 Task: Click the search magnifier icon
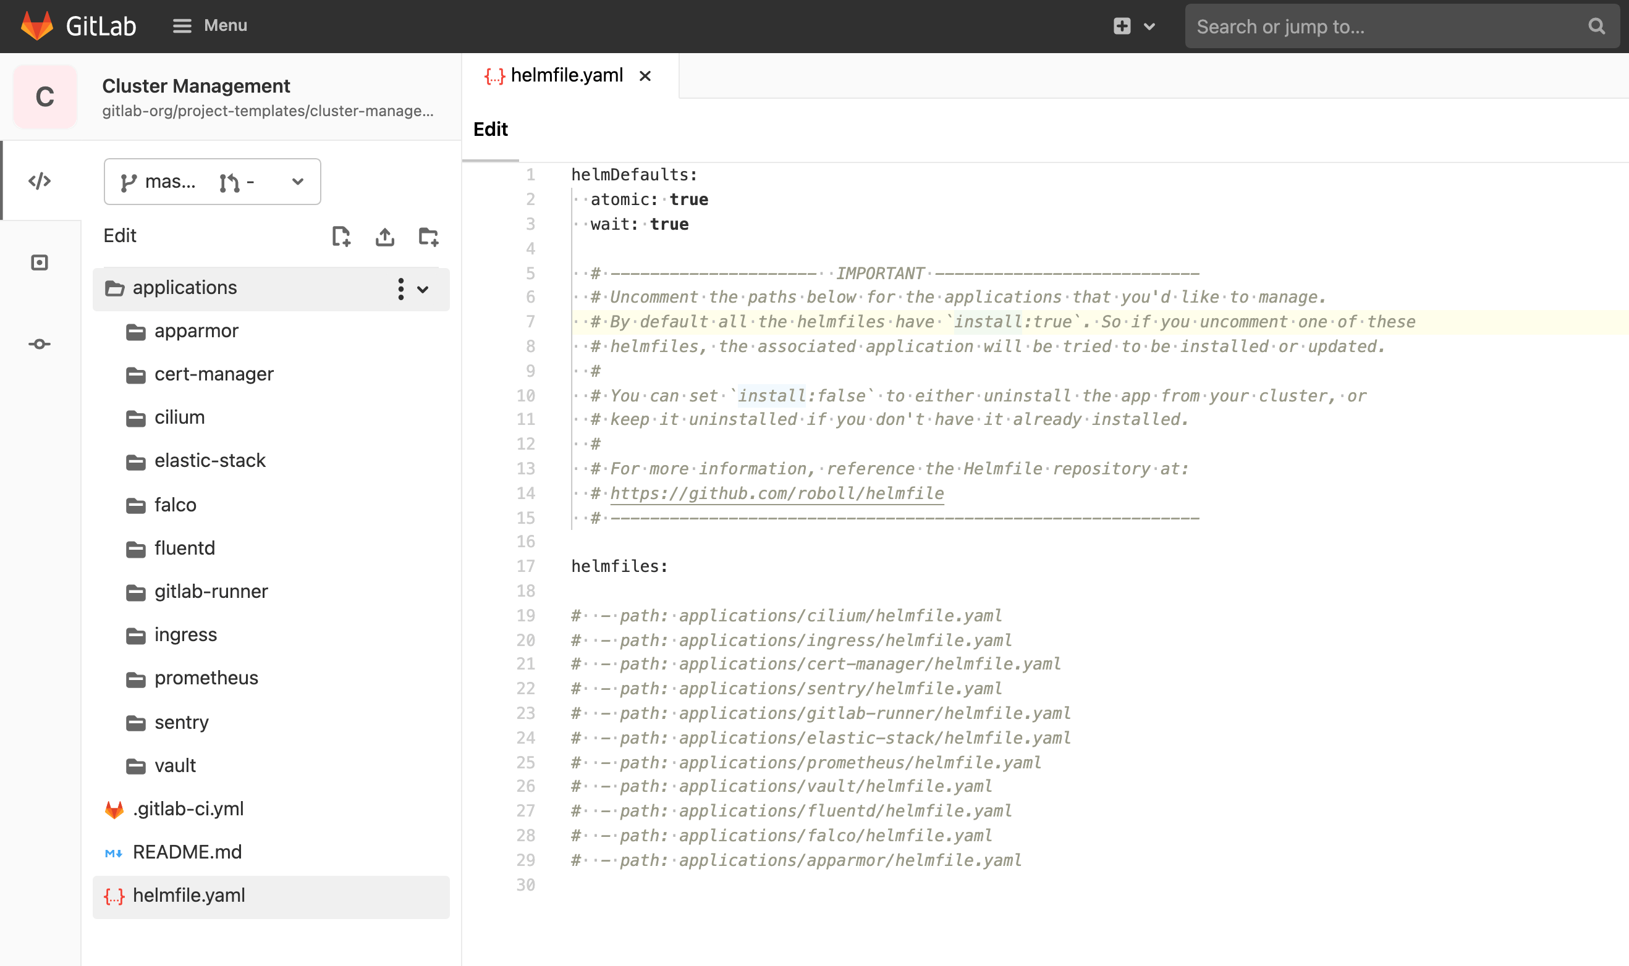(x=1596, y=26)
